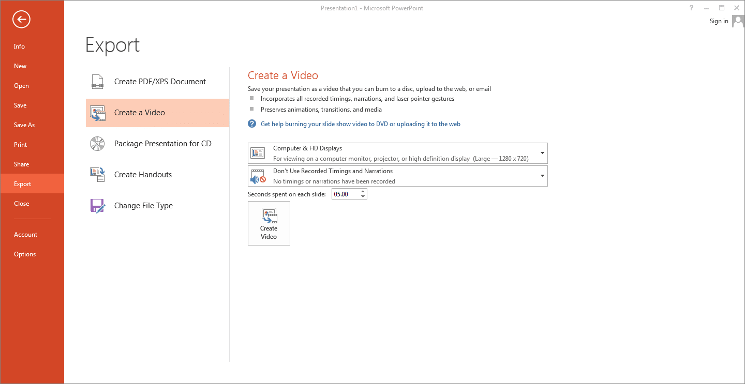Click the Export page title
The height and width of the screenshot is (384, 745).
click(113, 45)
